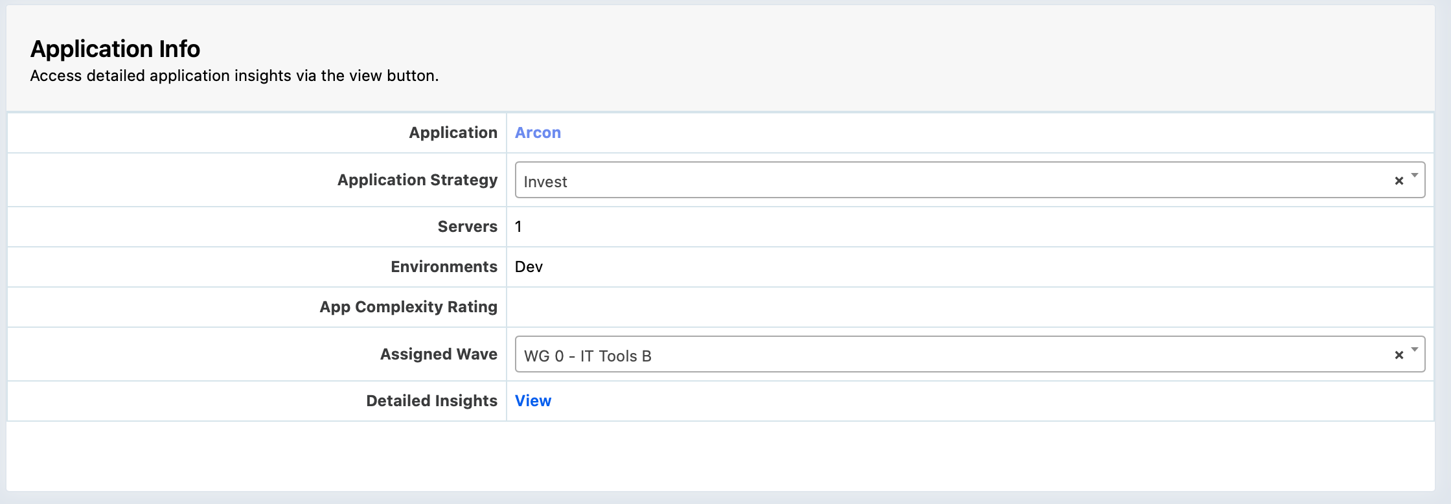Click the view button instruction subtitle
Image resolution: width=1451 pixels, height=504 pixels.
click(234, 76)
